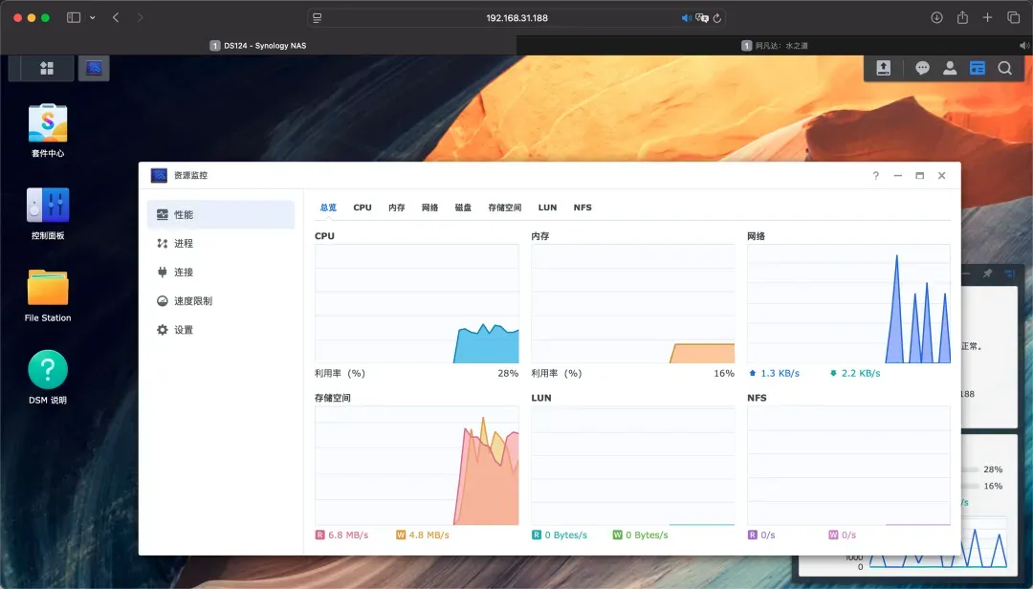The width and height of the screenshot is (1033, 589).
Task: Click the 网络 traffic chart
Action: [x=848, y=304]
